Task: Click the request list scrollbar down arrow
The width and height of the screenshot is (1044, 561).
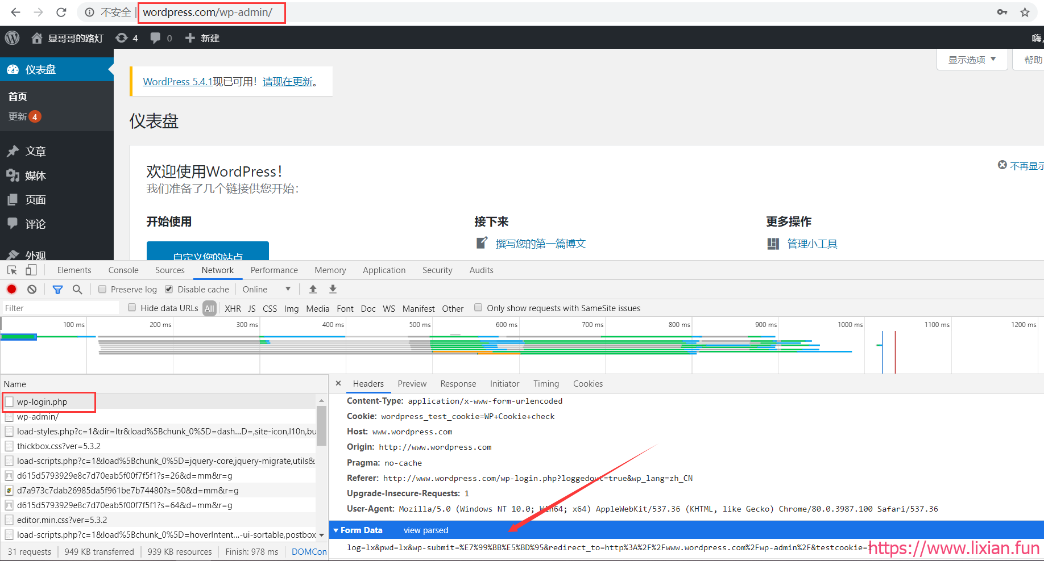Action: pyautogui.click(x=321, y=535)
